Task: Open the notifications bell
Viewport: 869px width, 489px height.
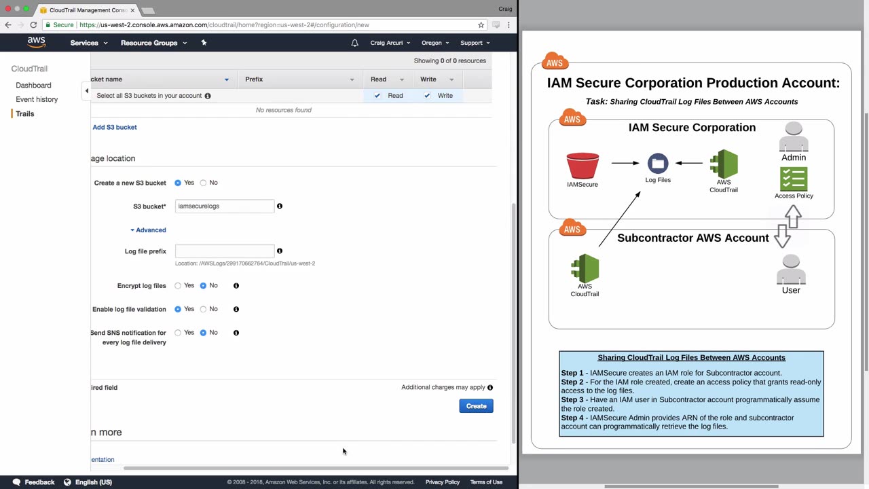Action: [354, 43]
